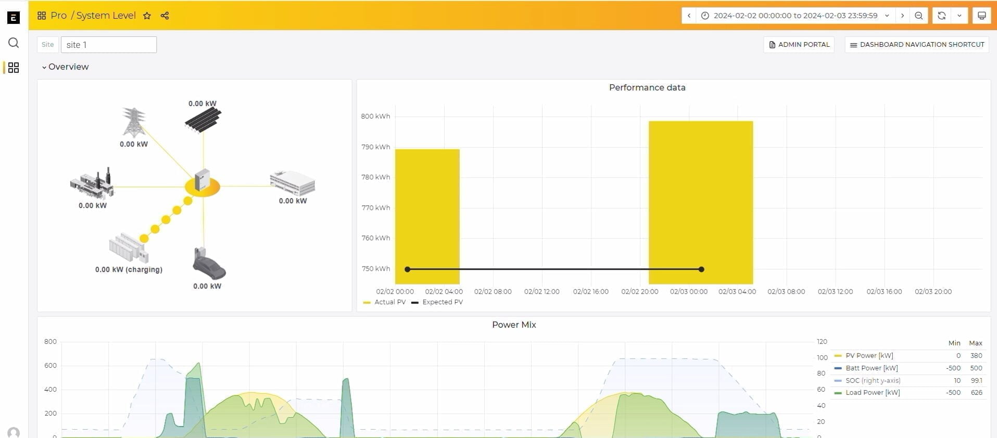Open user profile avatar

pos(14,432)
